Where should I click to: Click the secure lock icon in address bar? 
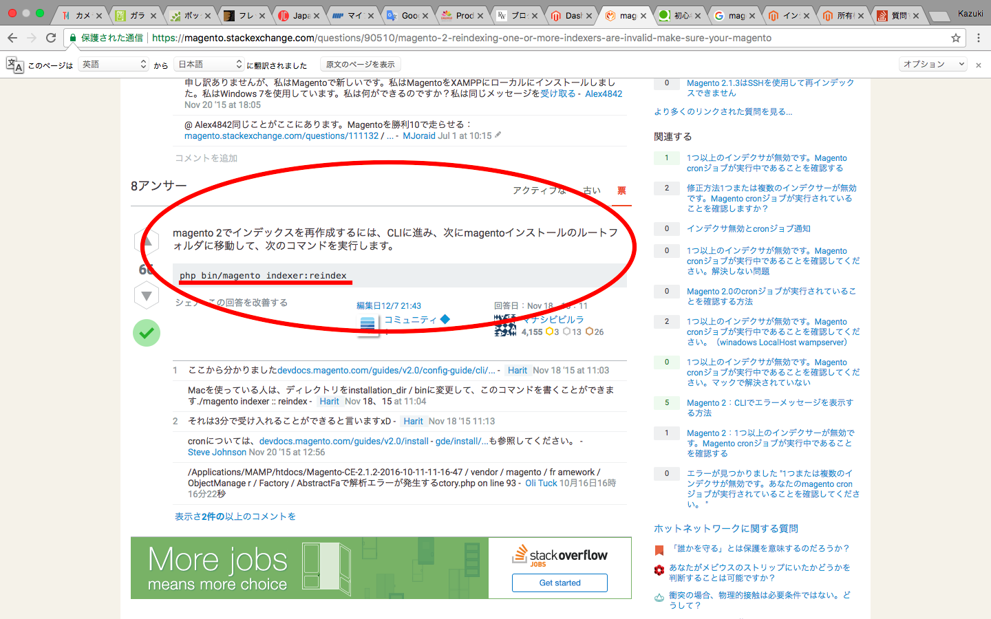coord(73,38)
